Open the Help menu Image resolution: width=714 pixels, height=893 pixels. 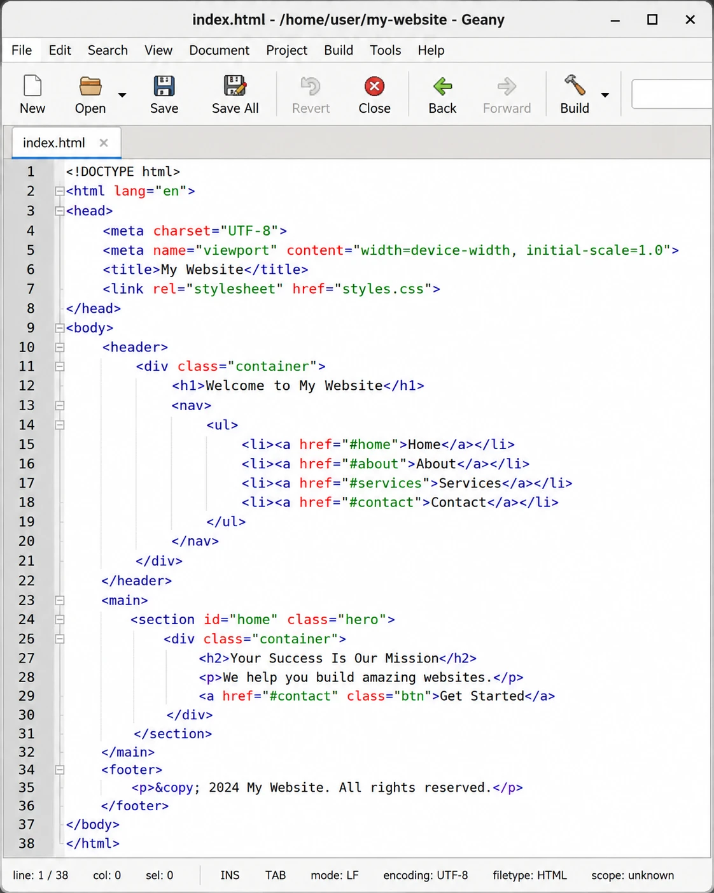pos(431,50)
